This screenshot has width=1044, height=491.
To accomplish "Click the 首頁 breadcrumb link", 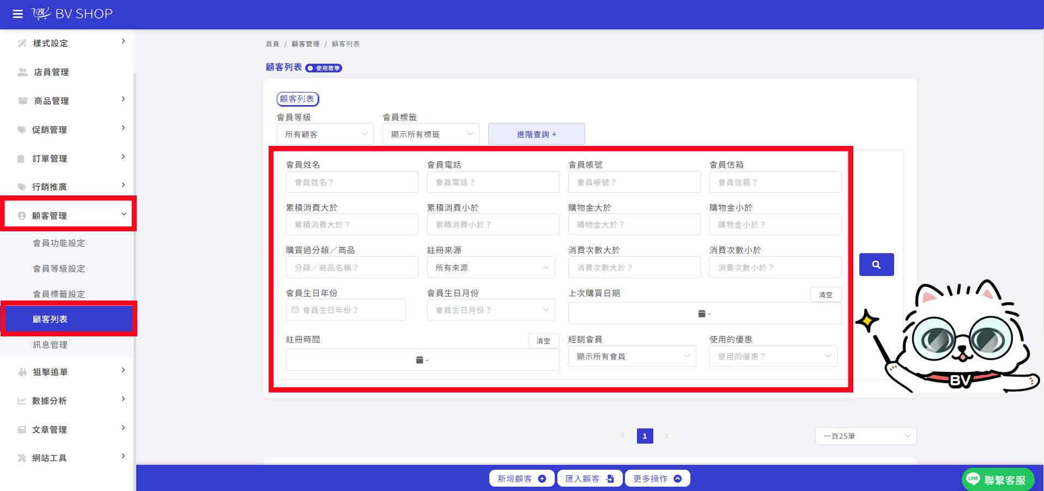I will pos(272,44).
